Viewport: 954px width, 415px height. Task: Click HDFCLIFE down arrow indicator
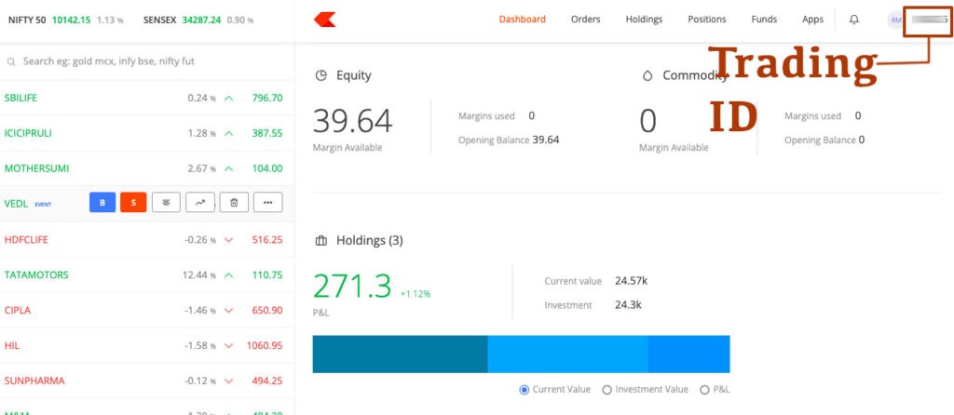229,240
